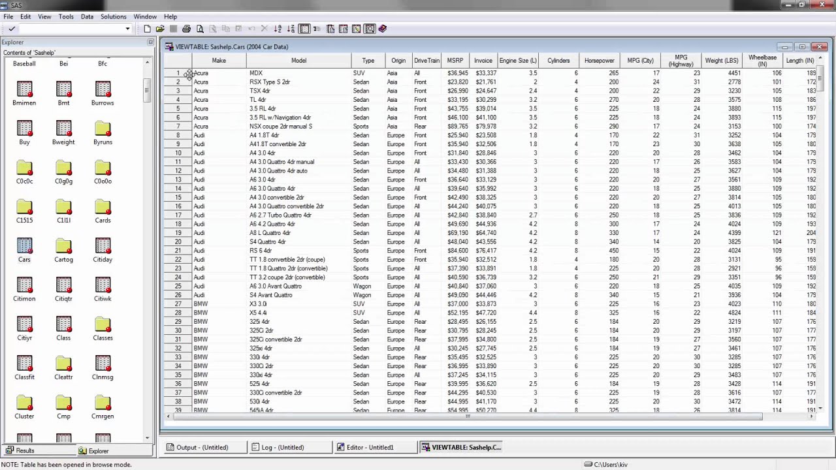Open the Tools menu
The width and height of the screenshot is (836, 470).
click(x=66, y=16)
